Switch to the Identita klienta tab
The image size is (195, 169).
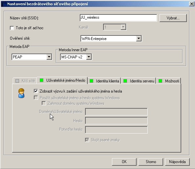click(x=104, y=81)
